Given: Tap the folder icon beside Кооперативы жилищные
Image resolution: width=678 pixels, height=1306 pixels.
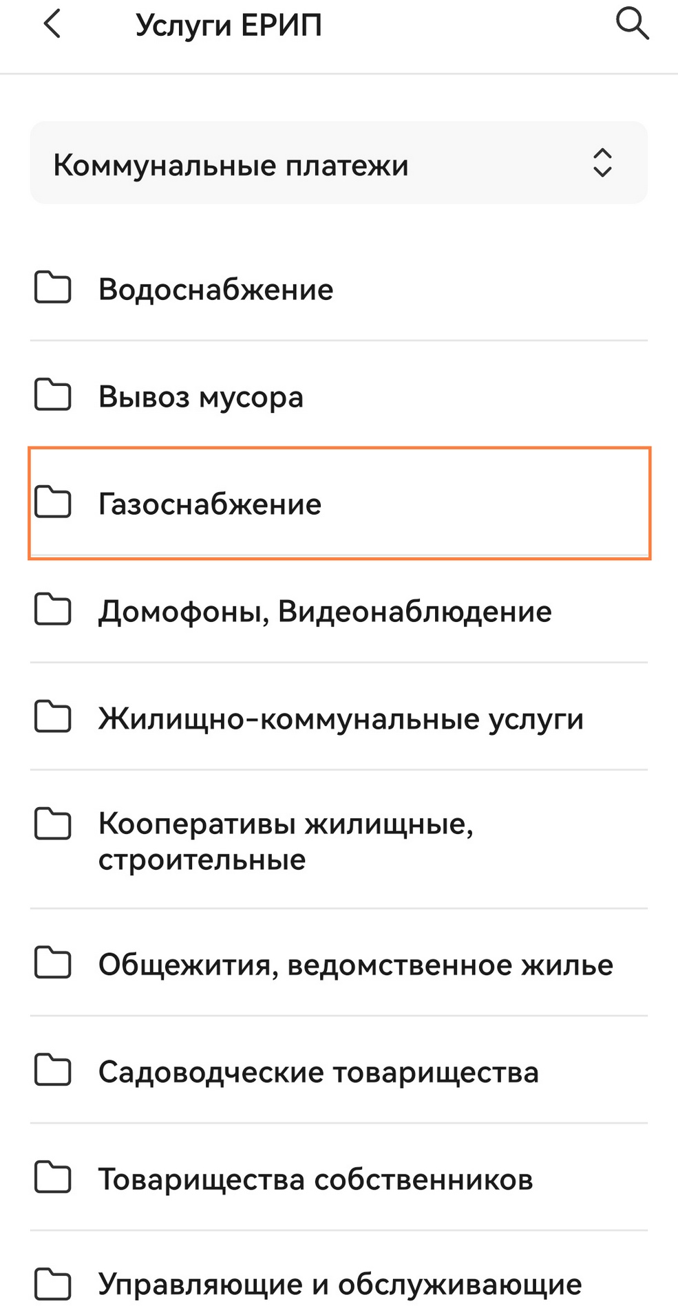Looking at the screenshot, I should [53, 824].
